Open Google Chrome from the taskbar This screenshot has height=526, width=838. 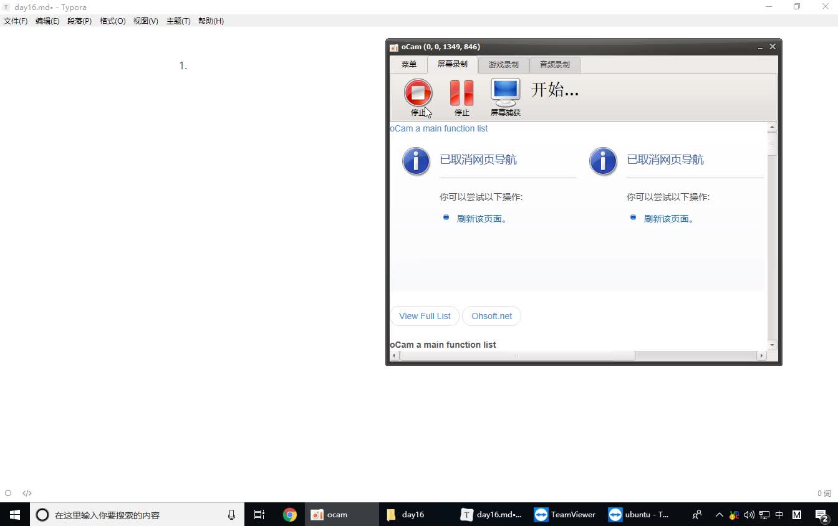(289, 515)
